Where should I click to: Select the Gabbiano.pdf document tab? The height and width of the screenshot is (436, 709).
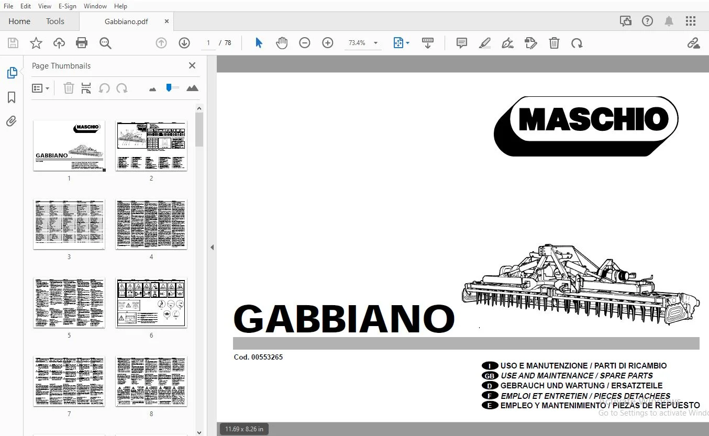point(126,21)
